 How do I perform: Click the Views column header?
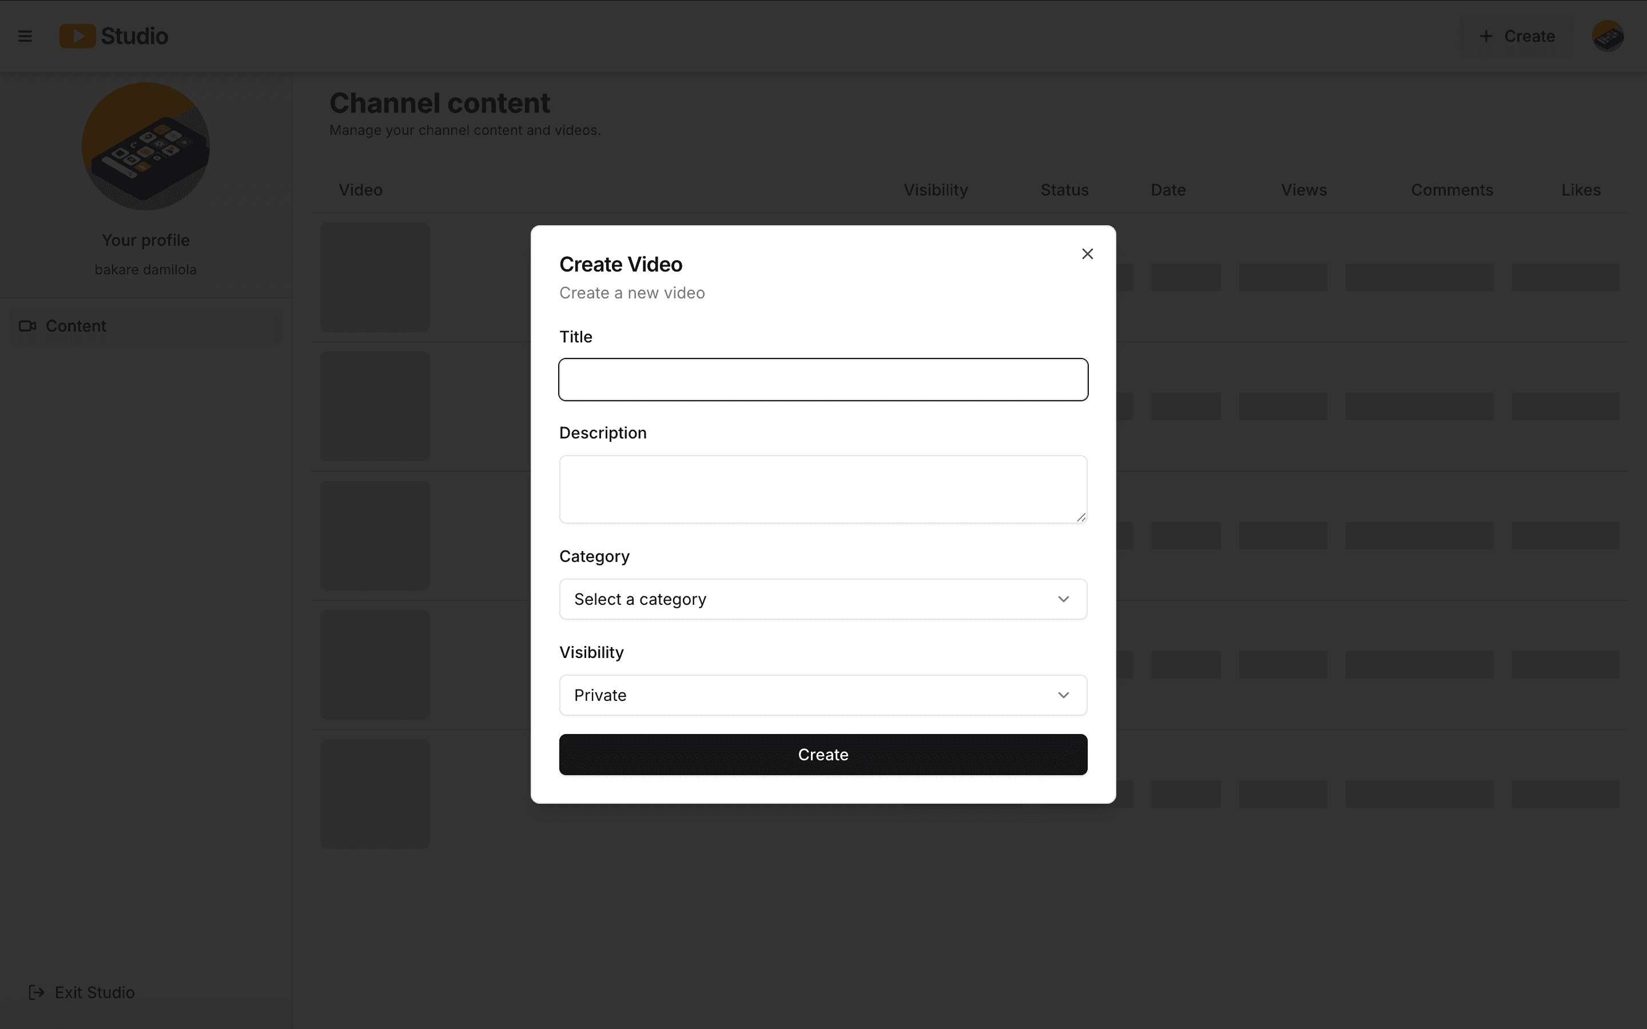1303,190
